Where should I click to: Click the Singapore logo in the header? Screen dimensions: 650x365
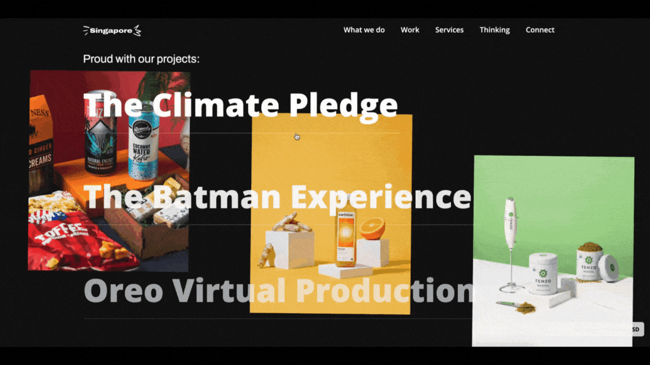pyautogui.click(x=112, y=30)
